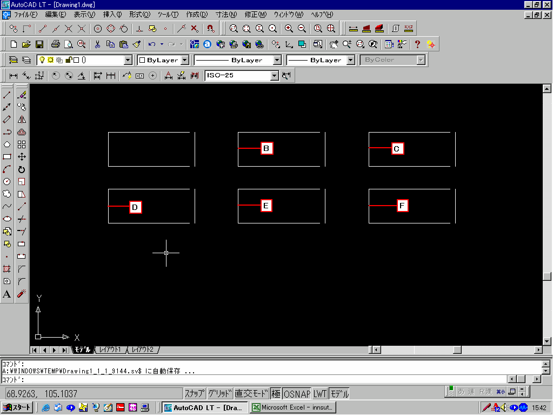This screenshot has height=415, width=553.
Task: Click the Save icon
Action: 39,44
